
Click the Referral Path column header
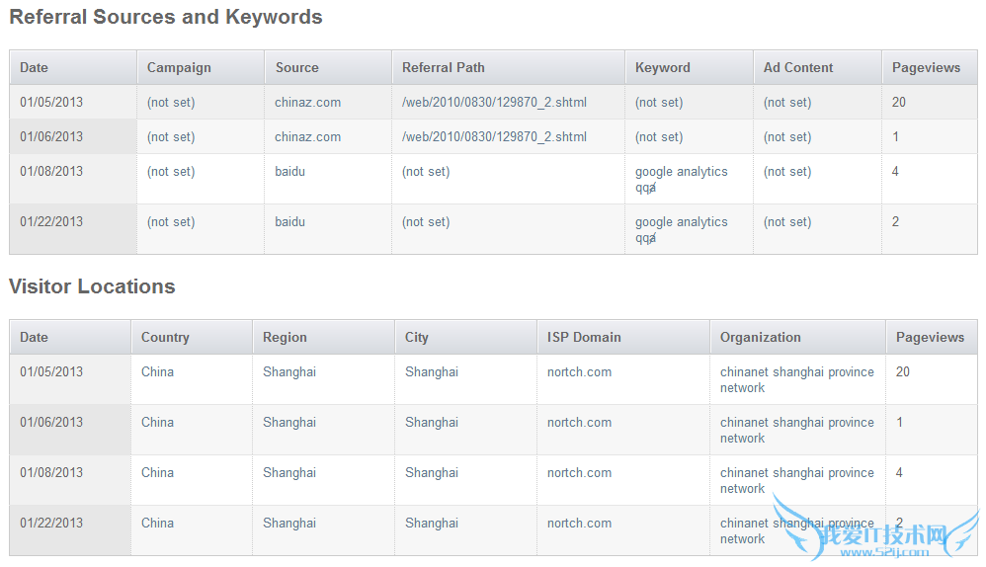(443, 67)
